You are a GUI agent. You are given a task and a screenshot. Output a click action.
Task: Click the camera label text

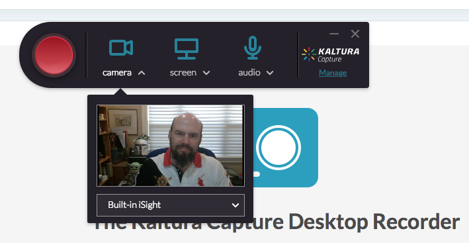point(117,73)
